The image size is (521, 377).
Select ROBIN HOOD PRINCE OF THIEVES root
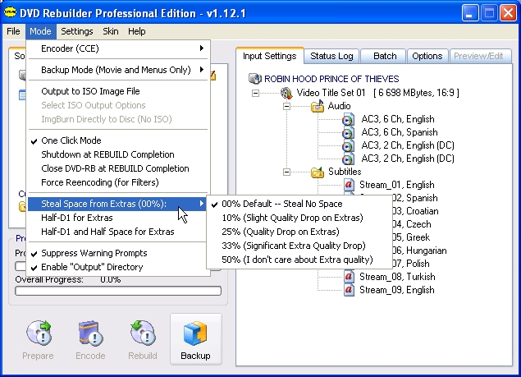point(331,79)
